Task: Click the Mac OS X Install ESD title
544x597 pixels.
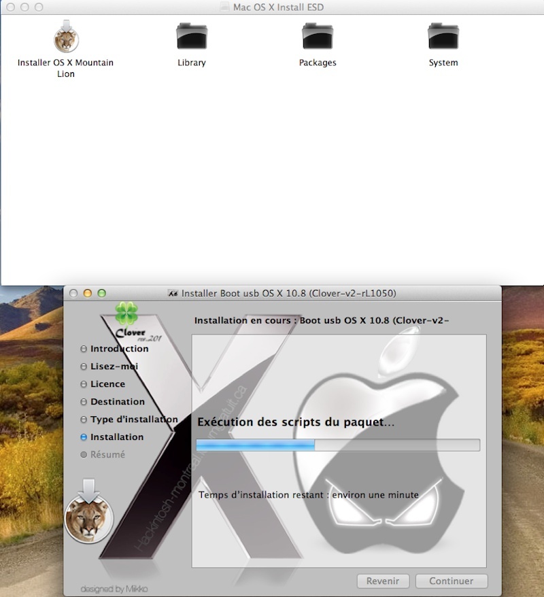Action: 278,7
